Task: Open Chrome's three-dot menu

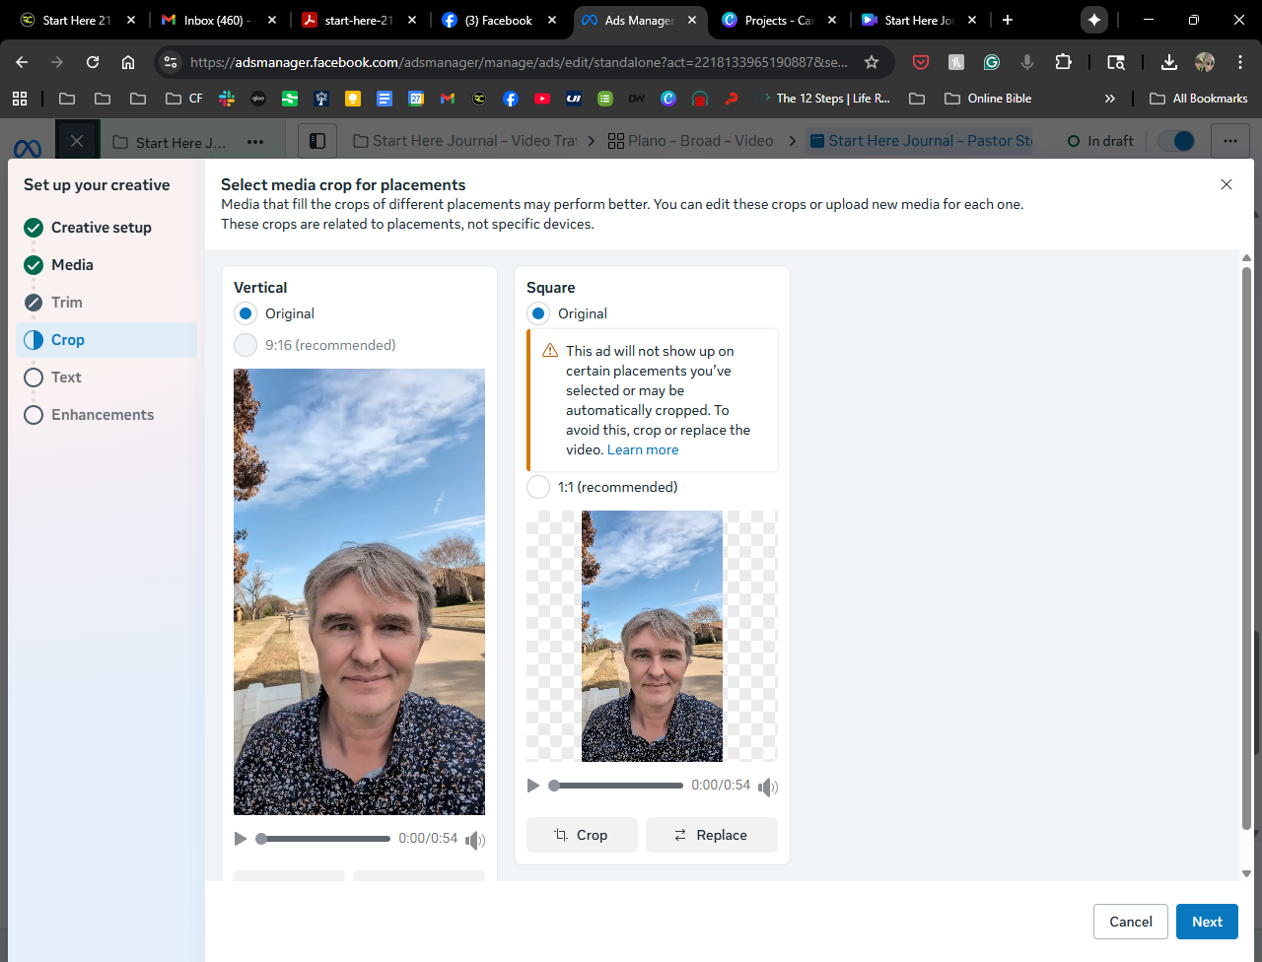Action: [x=1240, y=62]
